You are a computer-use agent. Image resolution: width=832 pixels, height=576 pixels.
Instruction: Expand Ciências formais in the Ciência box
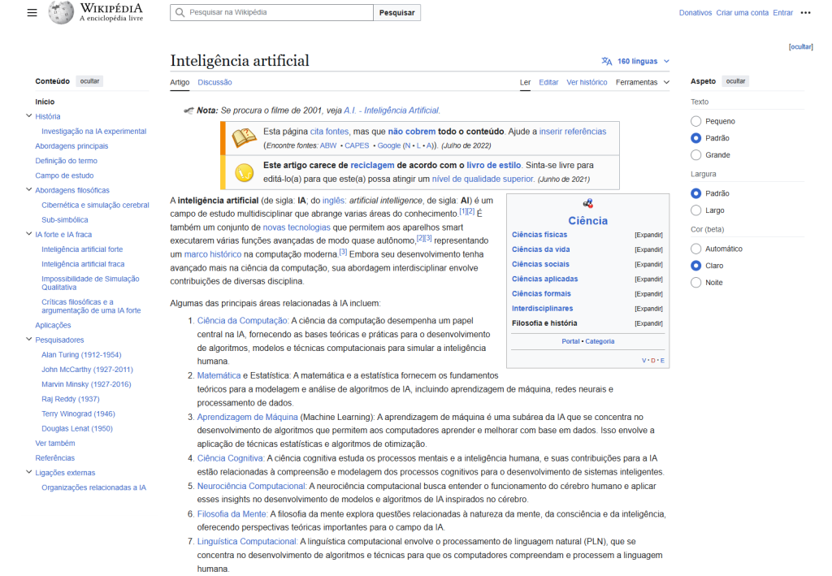pos(648,294)
